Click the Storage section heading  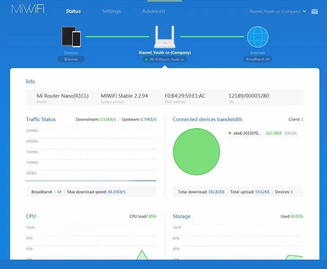[181, 216]
